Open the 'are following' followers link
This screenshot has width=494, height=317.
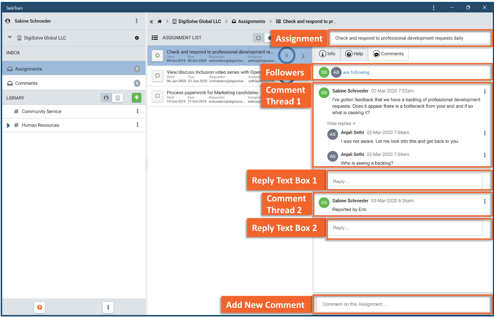click(356, 72)
